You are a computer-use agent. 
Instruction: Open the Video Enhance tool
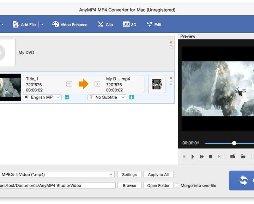click(x=70, y=25)
